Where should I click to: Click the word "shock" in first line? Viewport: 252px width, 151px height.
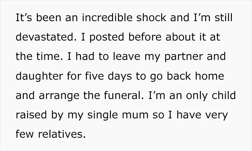151,17
